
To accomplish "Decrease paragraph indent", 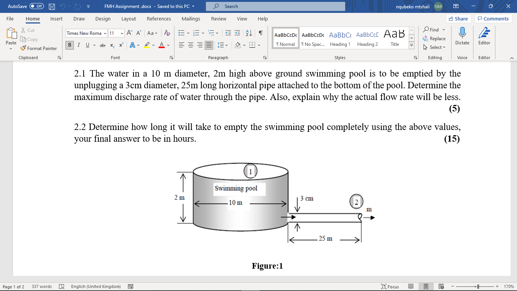I will pos(228,33).
